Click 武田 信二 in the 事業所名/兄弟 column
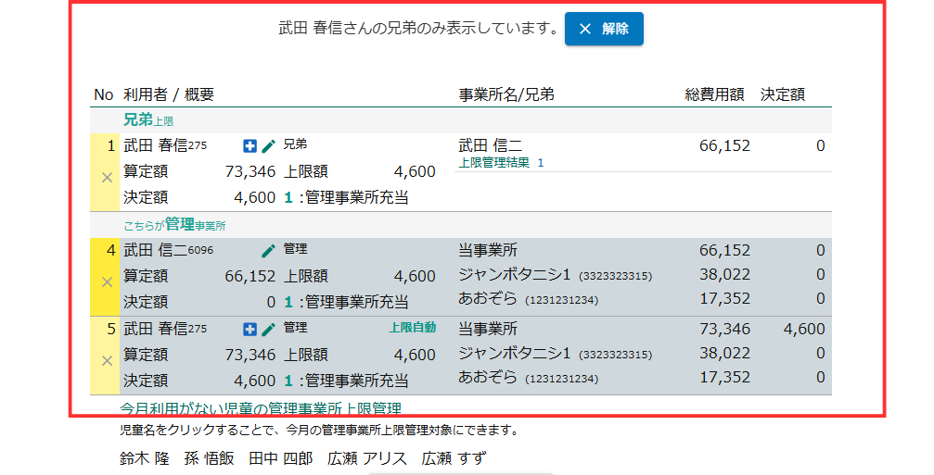The width and height of the screenshot is (934, 475). pyautogui.click(x=491, y=145)
